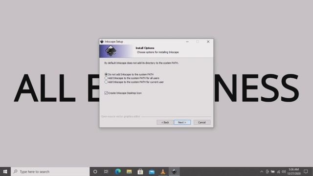Image resolution: width=313 pixels, height=176 pixels.
Task: Click the taskbar search box
Action: (x=50, y=172)
